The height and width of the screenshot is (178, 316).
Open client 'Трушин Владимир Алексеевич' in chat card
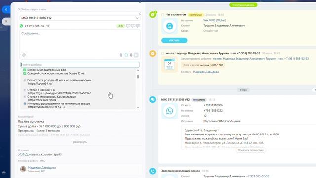click(224, 26)
